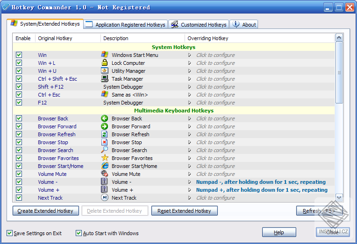This screenshot has height=244, width=357.
Task: Click to configure Browser Start/Home override
Action: click(x=215, y=166)
